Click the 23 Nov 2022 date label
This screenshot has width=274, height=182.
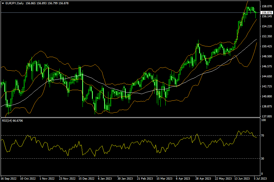point(67,179)
